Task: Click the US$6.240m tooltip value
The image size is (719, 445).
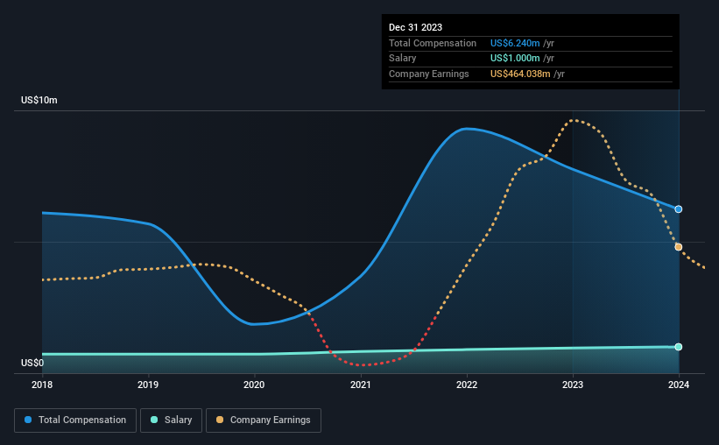Action: point(515,43)
